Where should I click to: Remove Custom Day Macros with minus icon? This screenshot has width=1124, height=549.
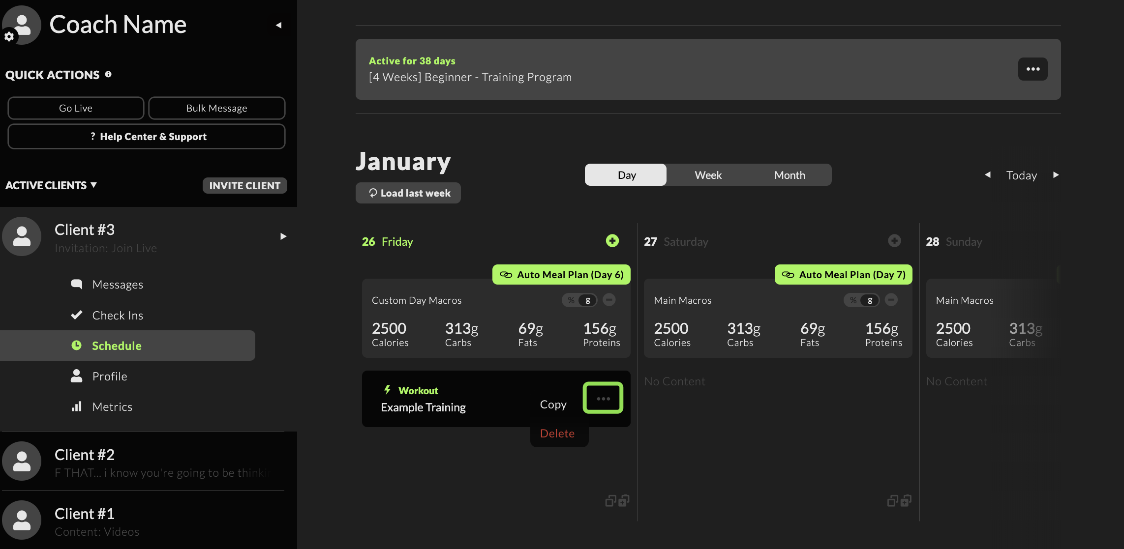click(x=609, y=300)
